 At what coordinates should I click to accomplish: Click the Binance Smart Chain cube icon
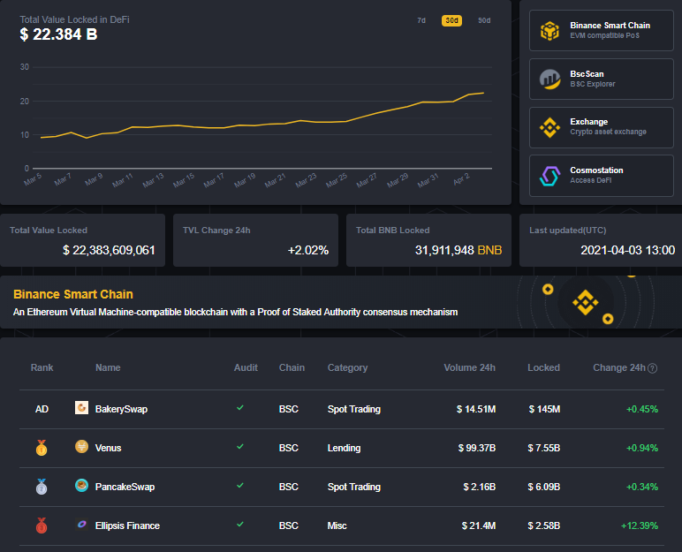pos(549,31)
